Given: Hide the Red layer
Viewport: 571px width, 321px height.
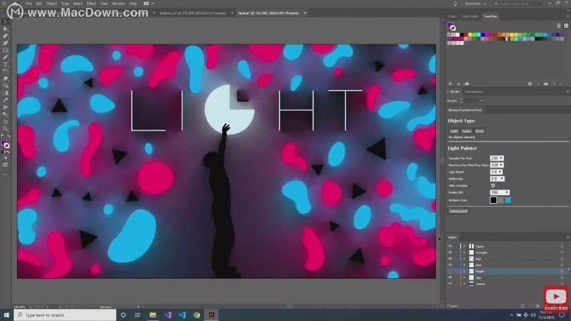Looking at the screenshot, I should coord(450,259).
